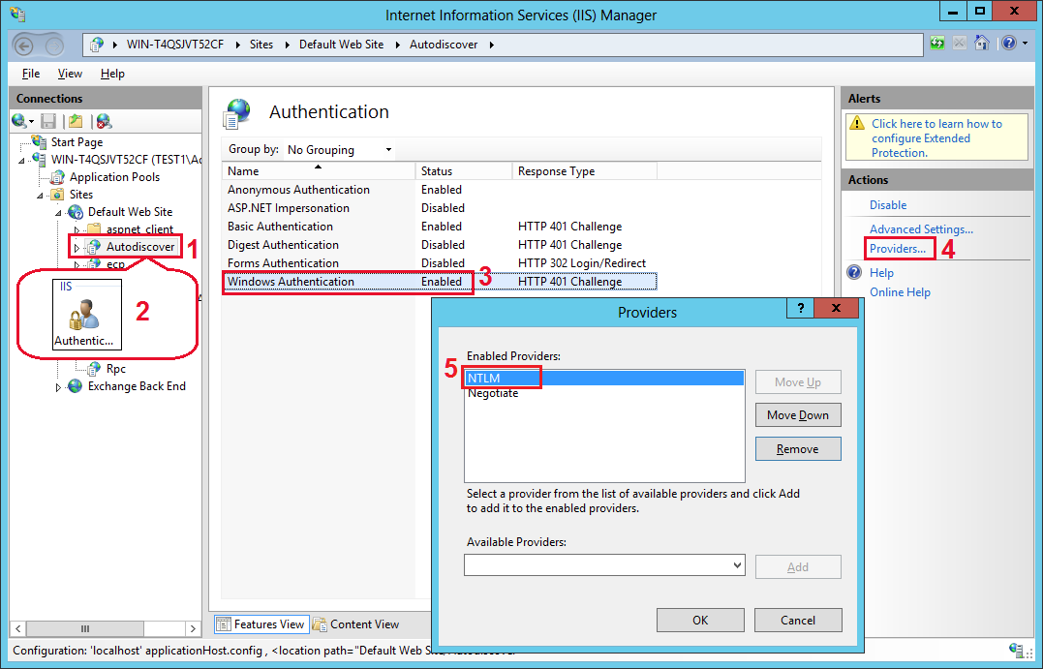Click the blue Help question icon in Actions
This screenshot has width=1043, height=669.
point(854,273)
